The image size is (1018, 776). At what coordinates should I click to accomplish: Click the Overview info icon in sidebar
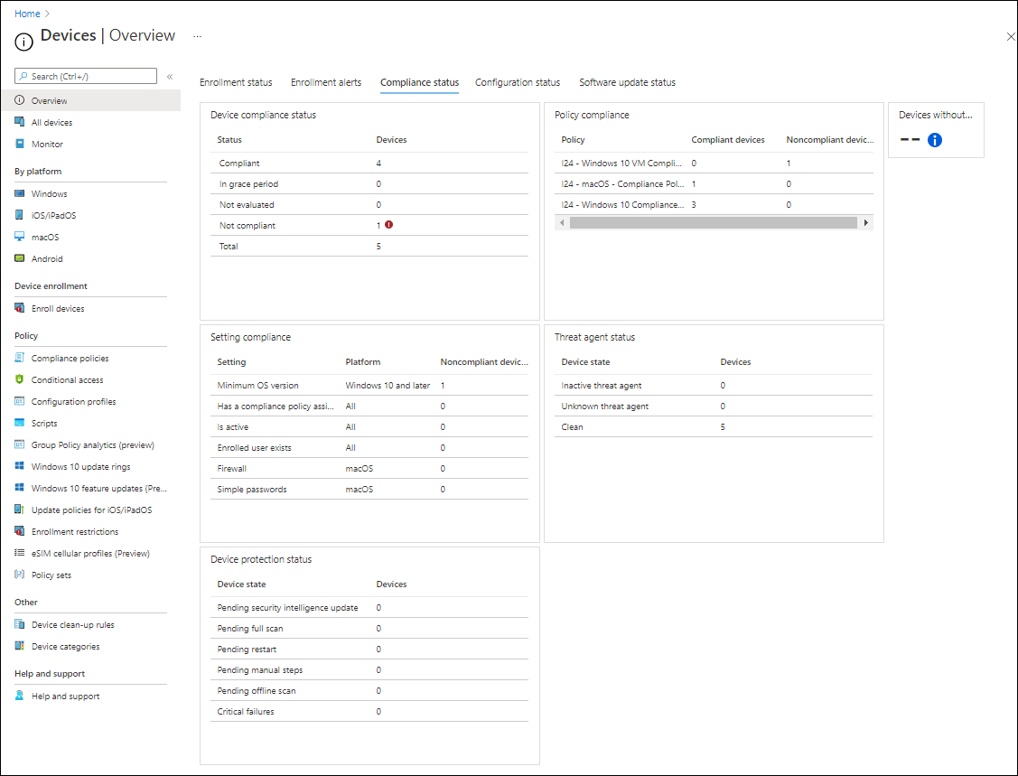[x=20, y=100]
